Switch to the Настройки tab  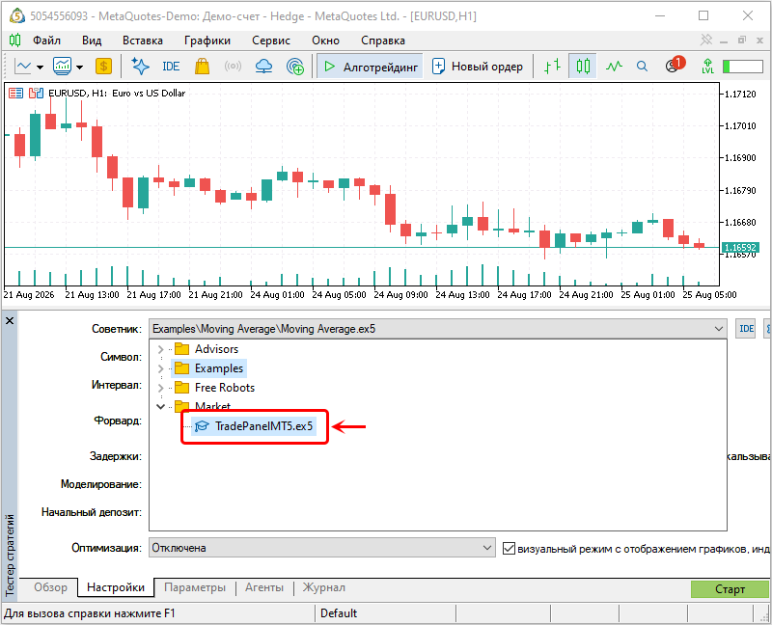tap(116, 587)
